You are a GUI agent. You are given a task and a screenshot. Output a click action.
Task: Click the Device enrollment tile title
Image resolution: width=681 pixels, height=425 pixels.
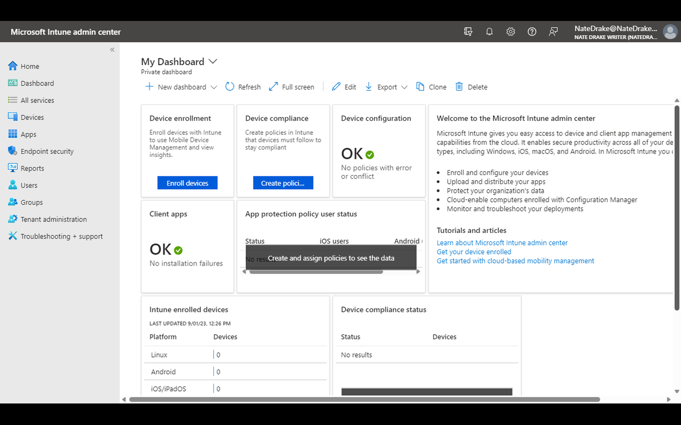coord(180,118)
